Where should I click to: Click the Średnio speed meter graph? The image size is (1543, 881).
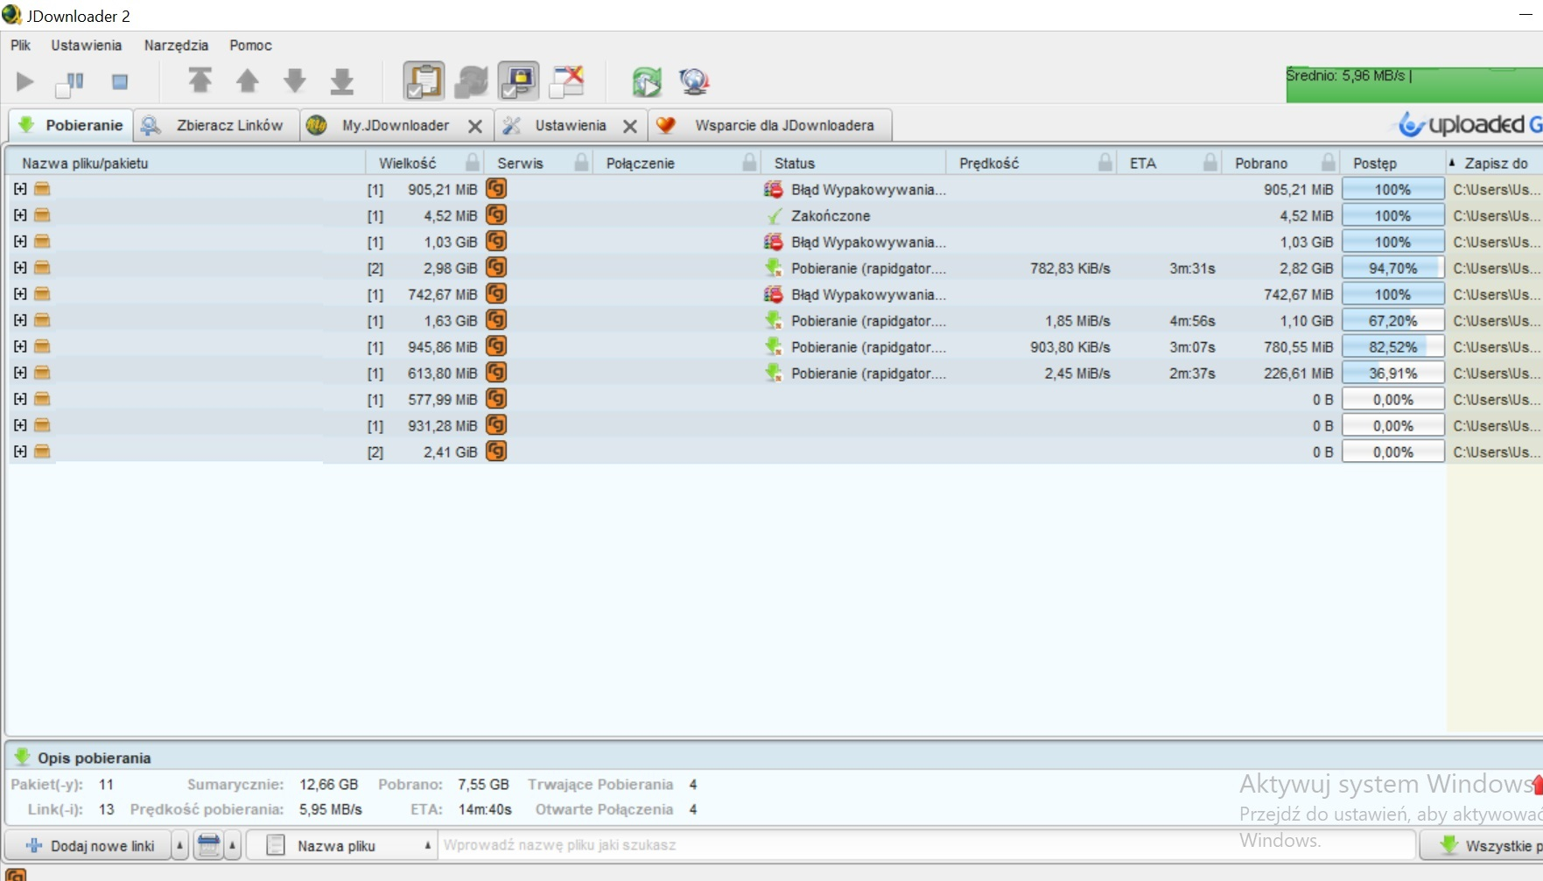(x=1414, y=84)
